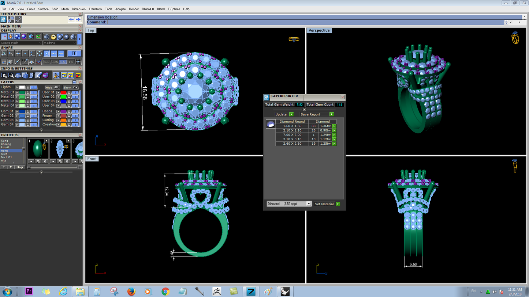Select shaded blue sphere display mode

(x=17, y=37)
